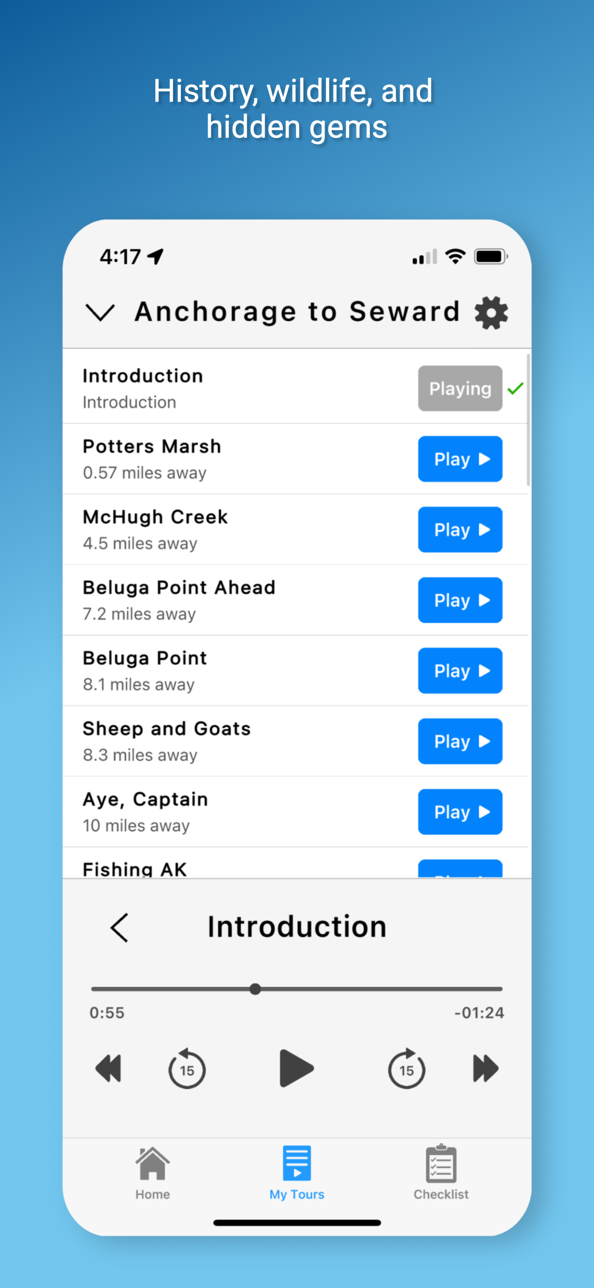The height and width of the screenshot is (1288, 594).
Task: Switch to the My Tours tab
Action: tap(297, 1172)
